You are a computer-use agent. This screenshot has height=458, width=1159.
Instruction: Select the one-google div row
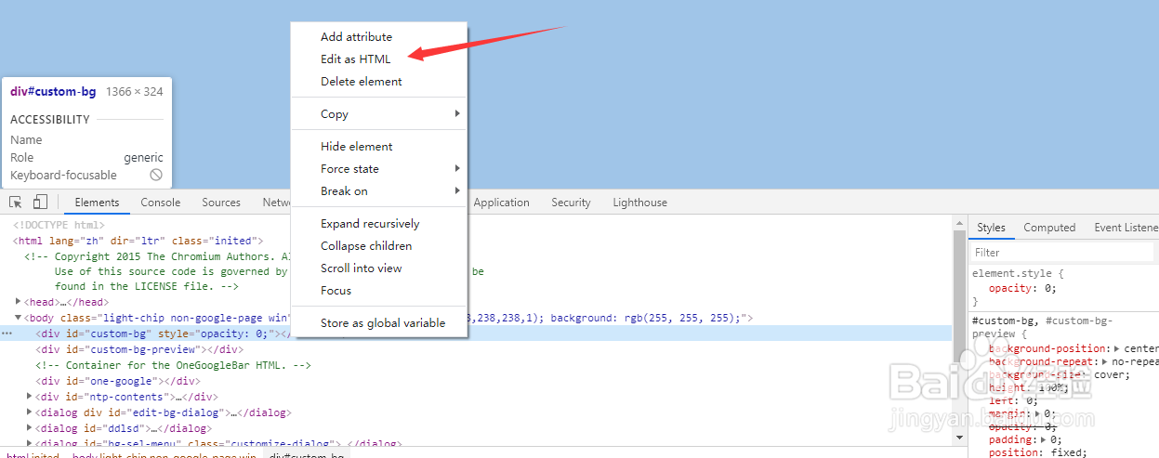pyautogui.click(x=476, y=381)
